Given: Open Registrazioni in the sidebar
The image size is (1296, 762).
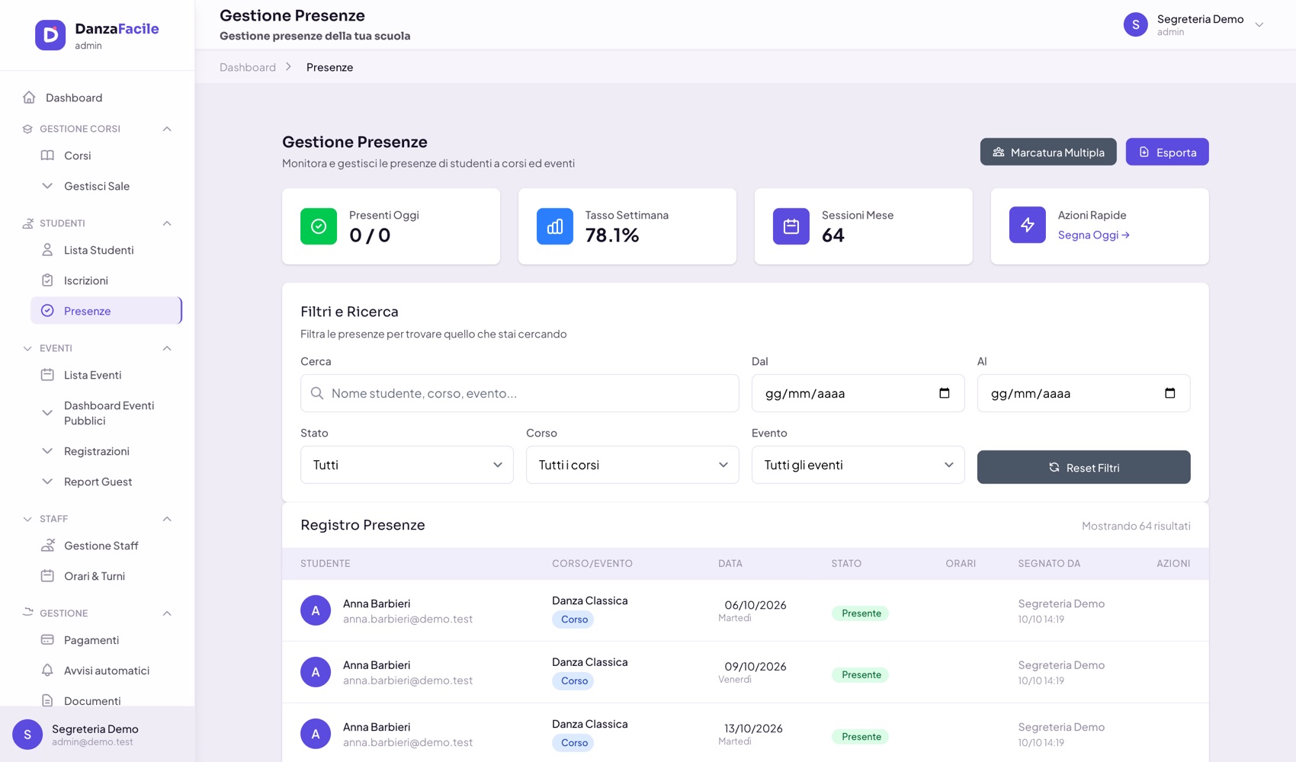Looking at the screenshot, I should [106, 451].
